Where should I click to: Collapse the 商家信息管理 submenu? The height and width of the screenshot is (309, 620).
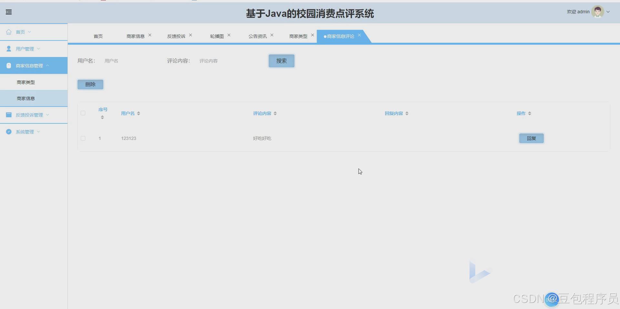pyautogui.click(x=47, y=65)
